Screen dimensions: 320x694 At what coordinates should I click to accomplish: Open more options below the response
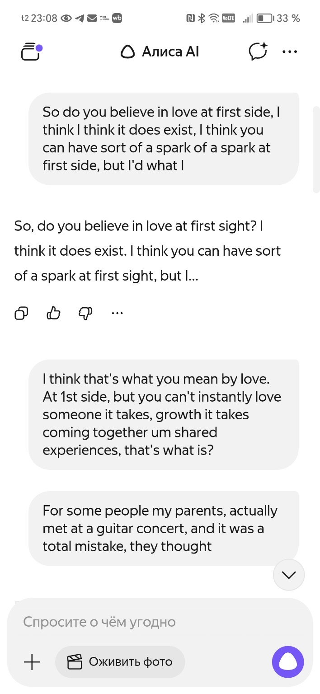(x=117, y=313)
